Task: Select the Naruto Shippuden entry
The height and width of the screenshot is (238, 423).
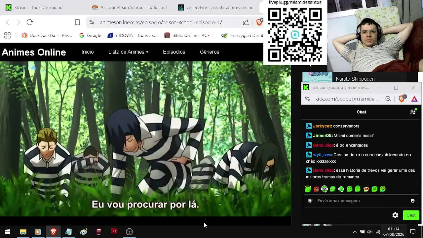Action: [355, 79]
